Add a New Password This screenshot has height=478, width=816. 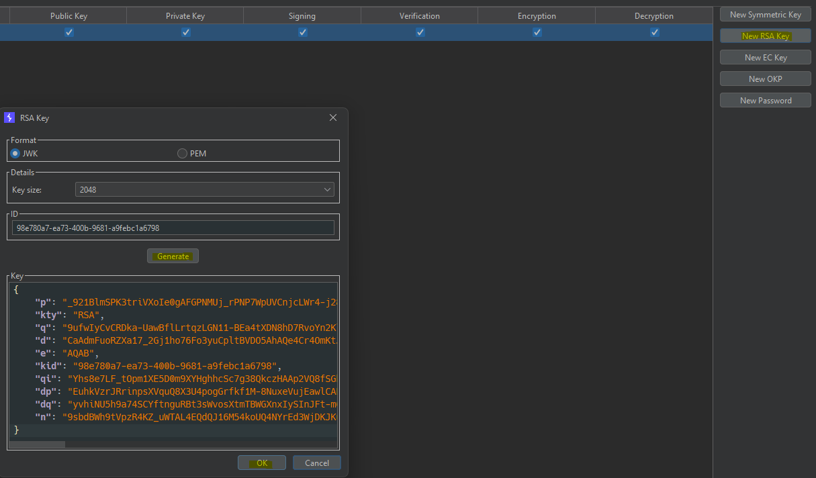(x=765, y=101)
